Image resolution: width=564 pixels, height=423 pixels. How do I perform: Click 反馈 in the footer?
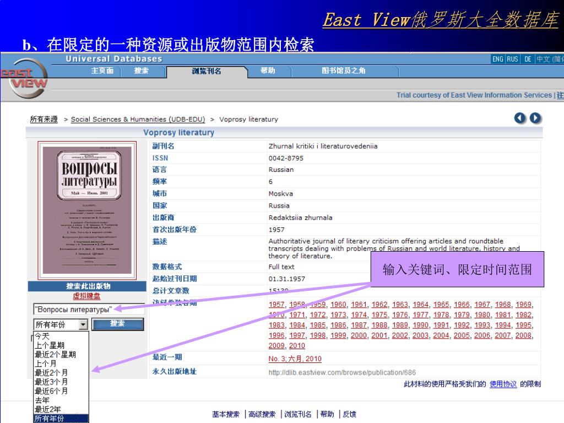pos(349,414)
